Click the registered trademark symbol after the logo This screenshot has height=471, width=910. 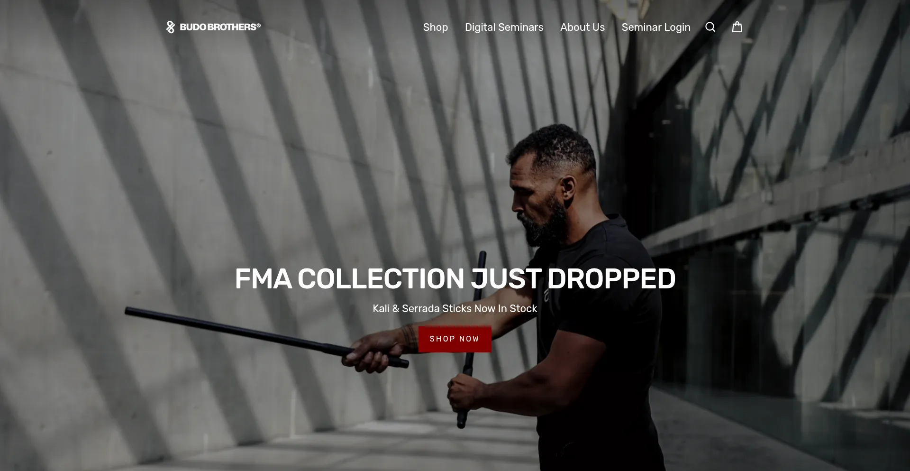point(258,26)
